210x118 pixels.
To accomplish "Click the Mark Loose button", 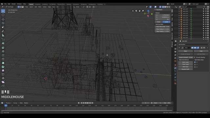I will click(x=185, y=62).
